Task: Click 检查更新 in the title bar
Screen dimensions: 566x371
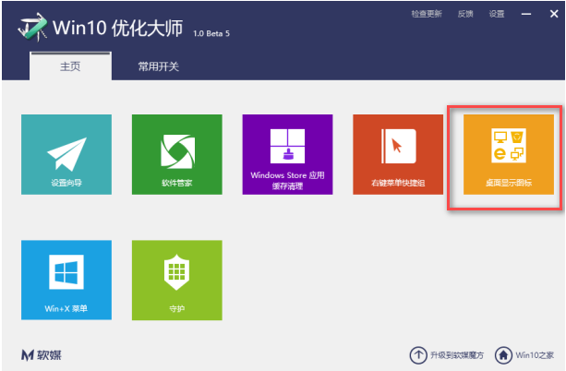Action: (x=427, y=14)
